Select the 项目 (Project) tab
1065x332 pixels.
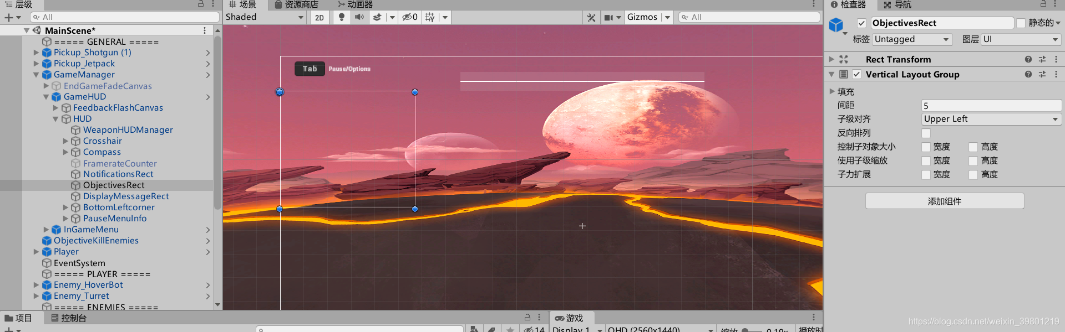coord(18,318)
